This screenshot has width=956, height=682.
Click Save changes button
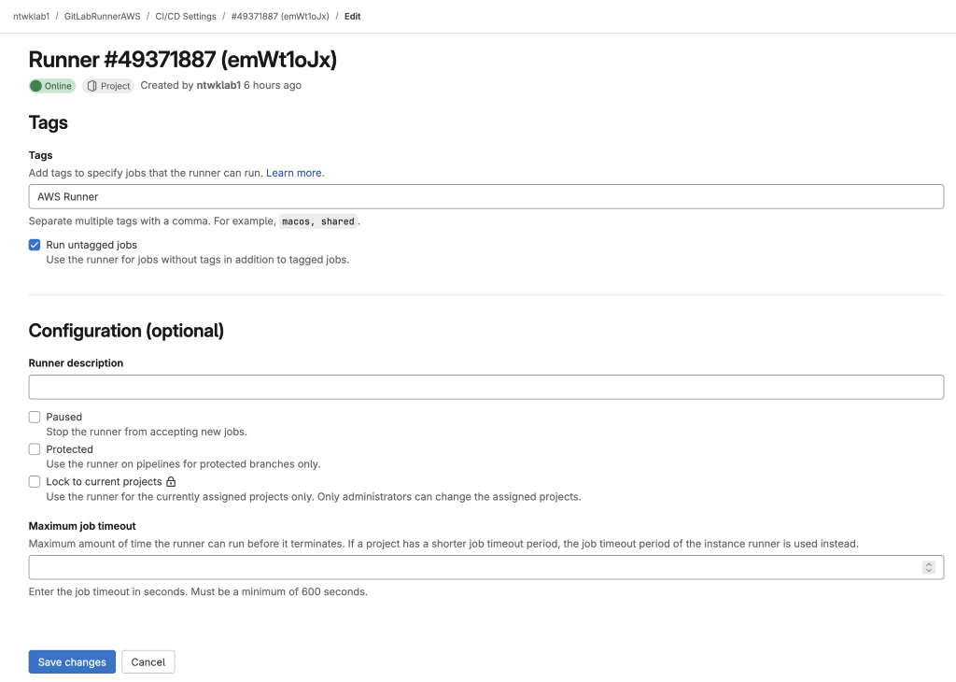pyautogui.click(x=72, y=661)
